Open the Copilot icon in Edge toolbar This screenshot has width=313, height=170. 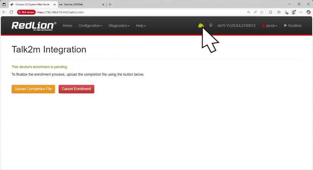[x=308, y=12]
